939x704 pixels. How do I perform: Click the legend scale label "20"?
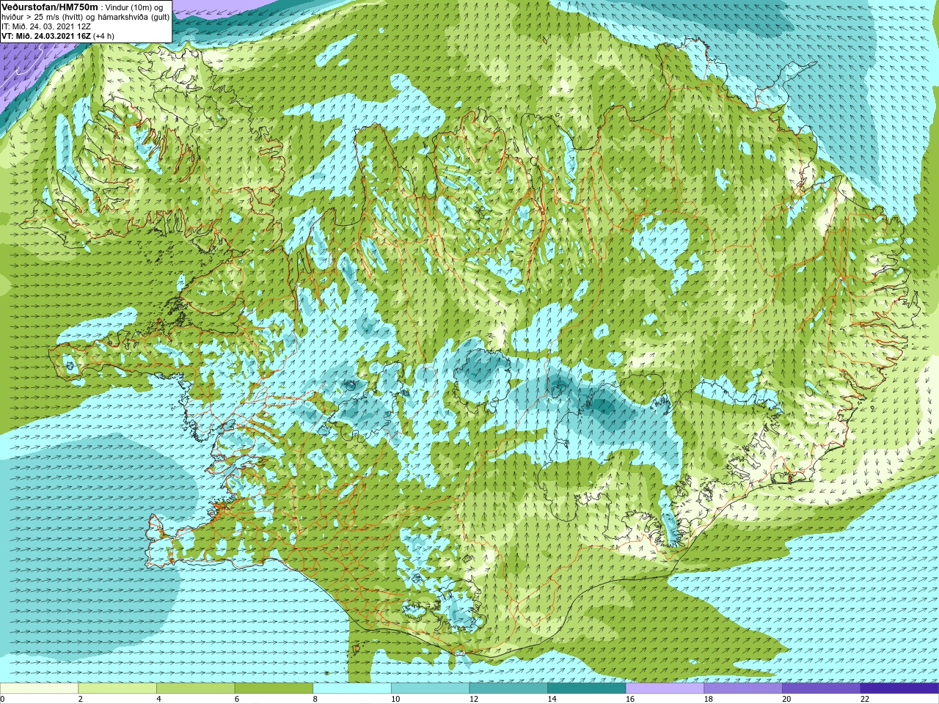[x=786, y=699]
